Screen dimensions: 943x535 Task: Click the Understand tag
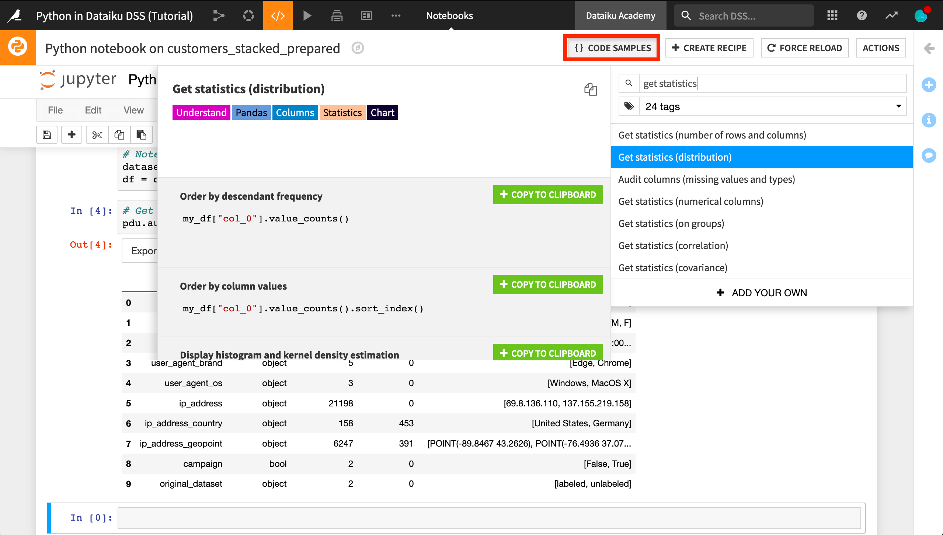tap(201, 112)
